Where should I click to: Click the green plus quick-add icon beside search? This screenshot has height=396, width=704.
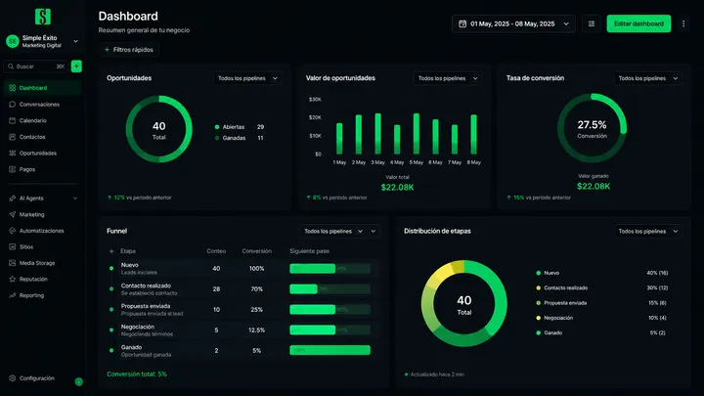(76, 66)
